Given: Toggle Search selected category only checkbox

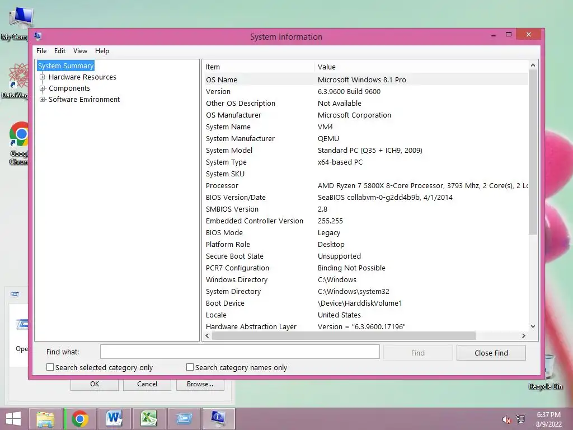Looking at the screenshot, I should coord(50,367).
